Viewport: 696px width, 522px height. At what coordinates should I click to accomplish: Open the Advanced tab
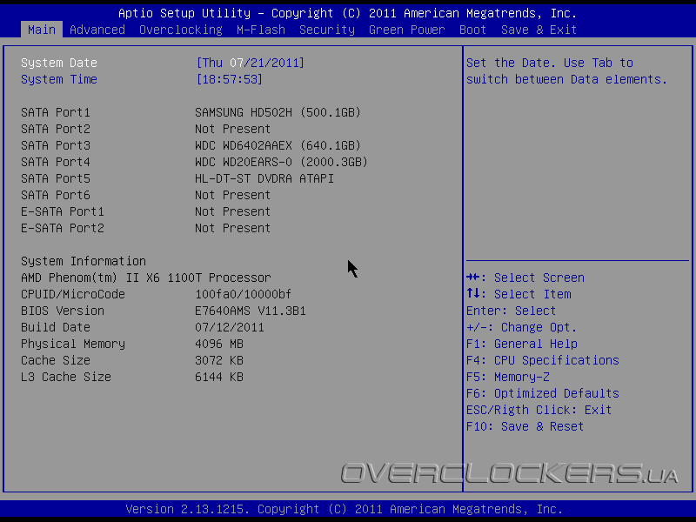point(97,30)
